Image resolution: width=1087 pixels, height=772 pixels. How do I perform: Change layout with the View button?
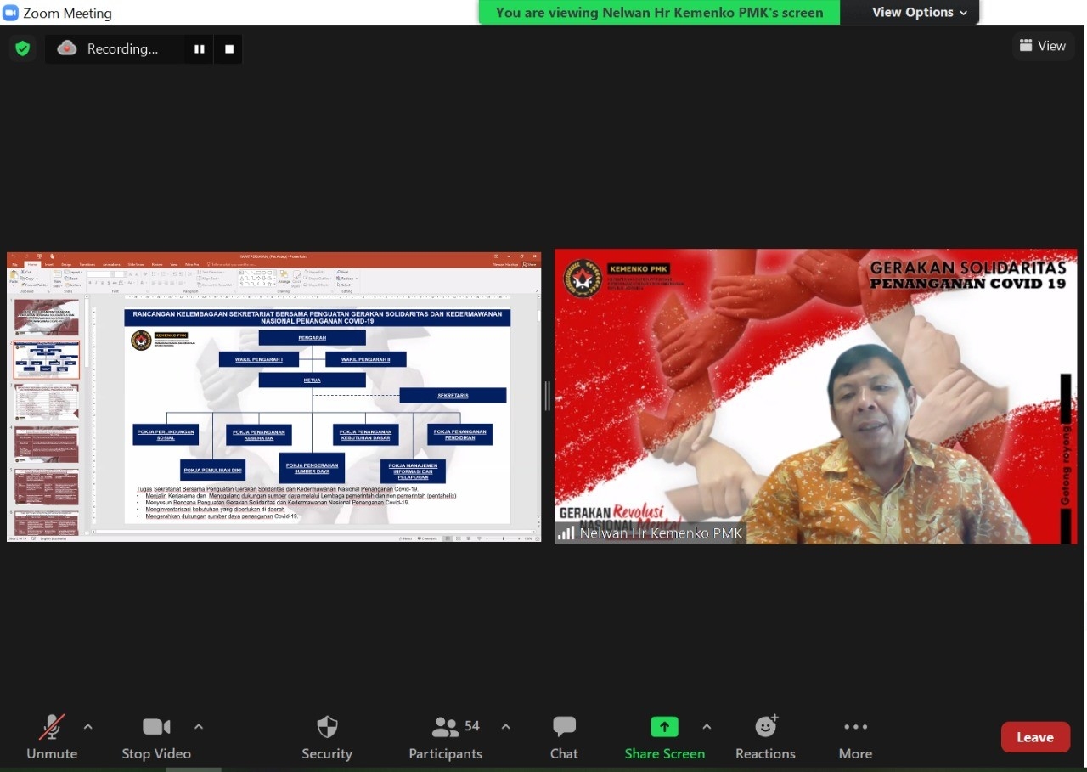[1043, 46]
